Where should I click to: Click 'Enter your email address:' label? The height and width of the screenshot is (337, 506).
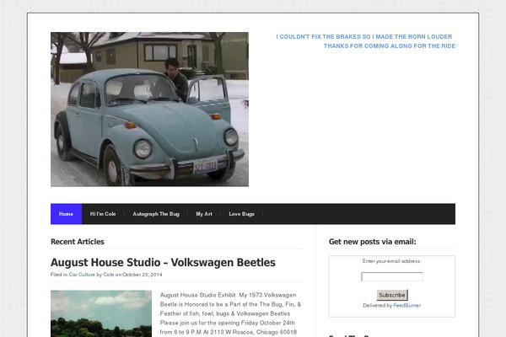pyautogui.click(x=392, y=261)
